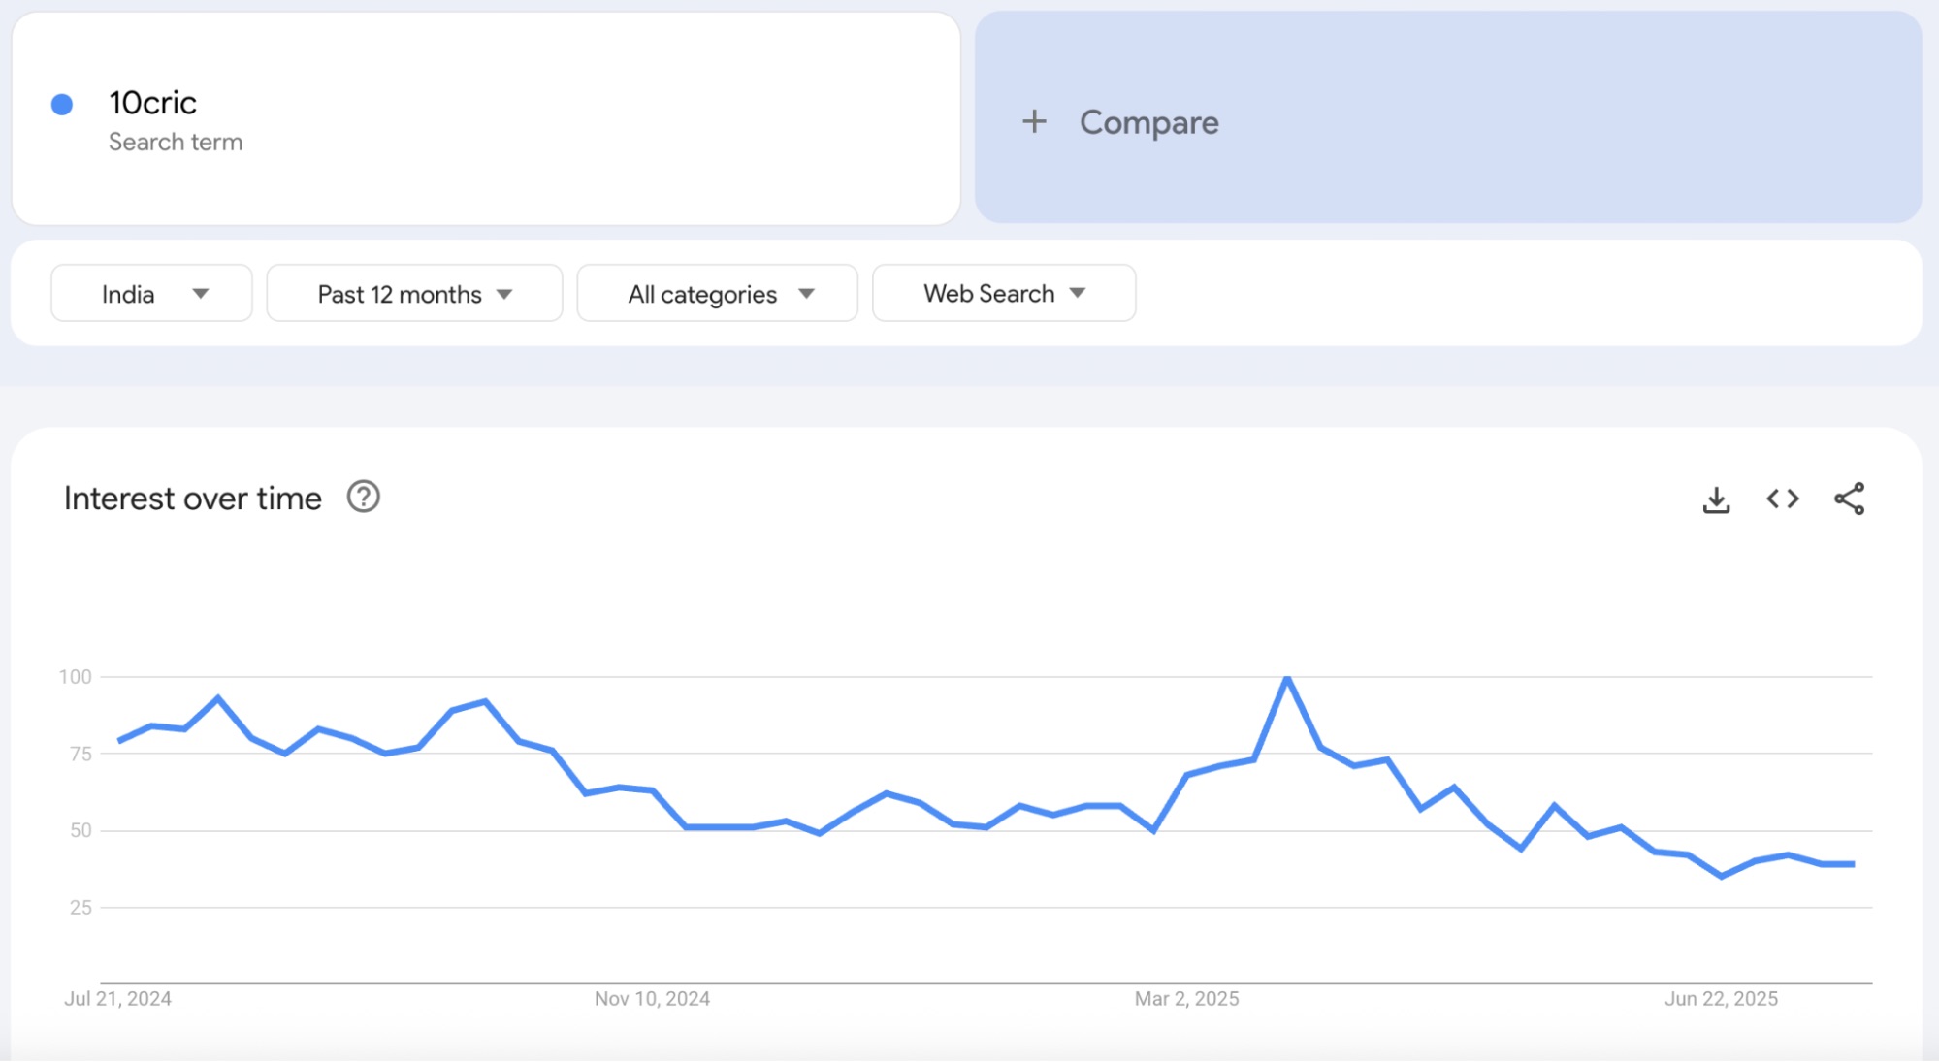Open the Web Search type dropdown
The width and height of the screenshot is (1939, 1062).
pos(1004,293)
